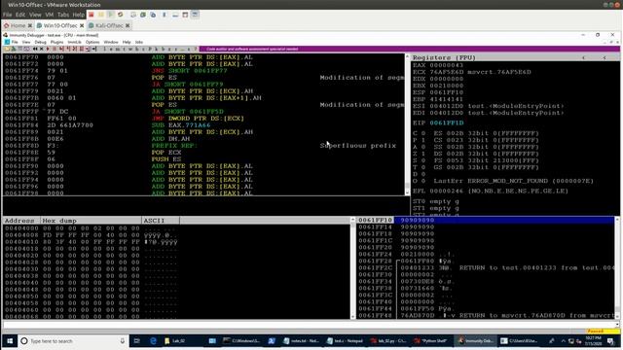Click the VMware take snapshot icon

click(x=133, y=15)
